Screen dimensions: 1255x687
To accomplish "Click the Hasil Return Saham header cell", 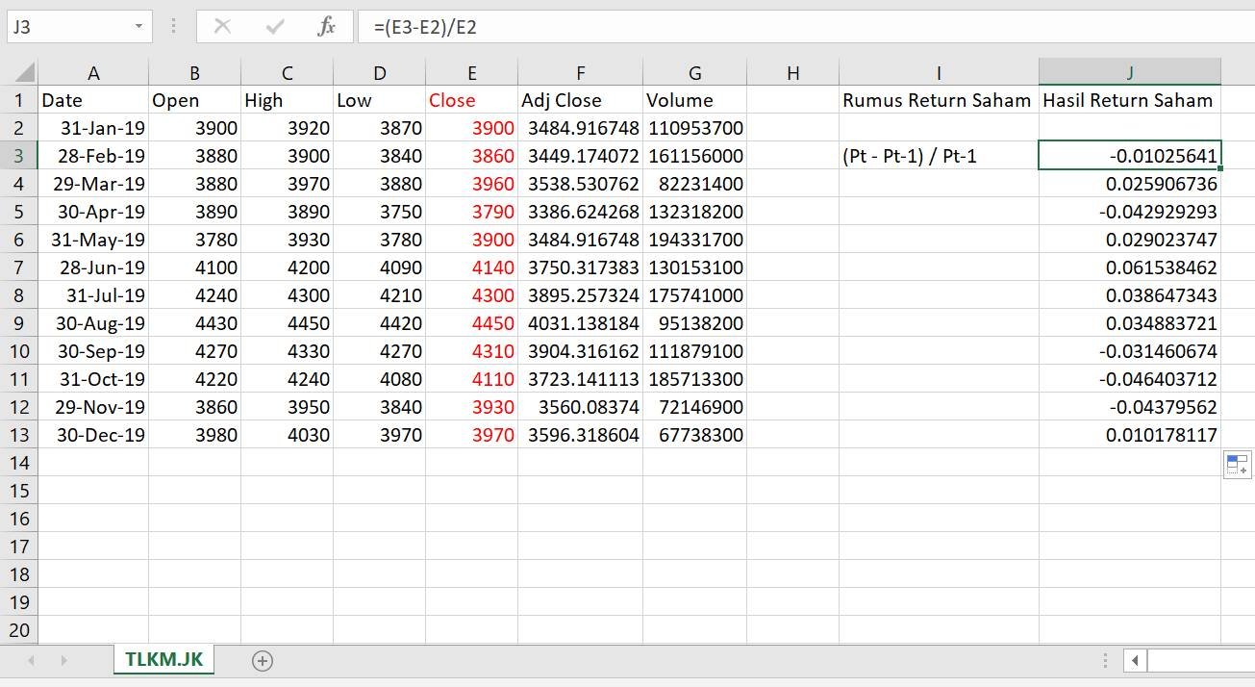I will tap(1129, 100).
